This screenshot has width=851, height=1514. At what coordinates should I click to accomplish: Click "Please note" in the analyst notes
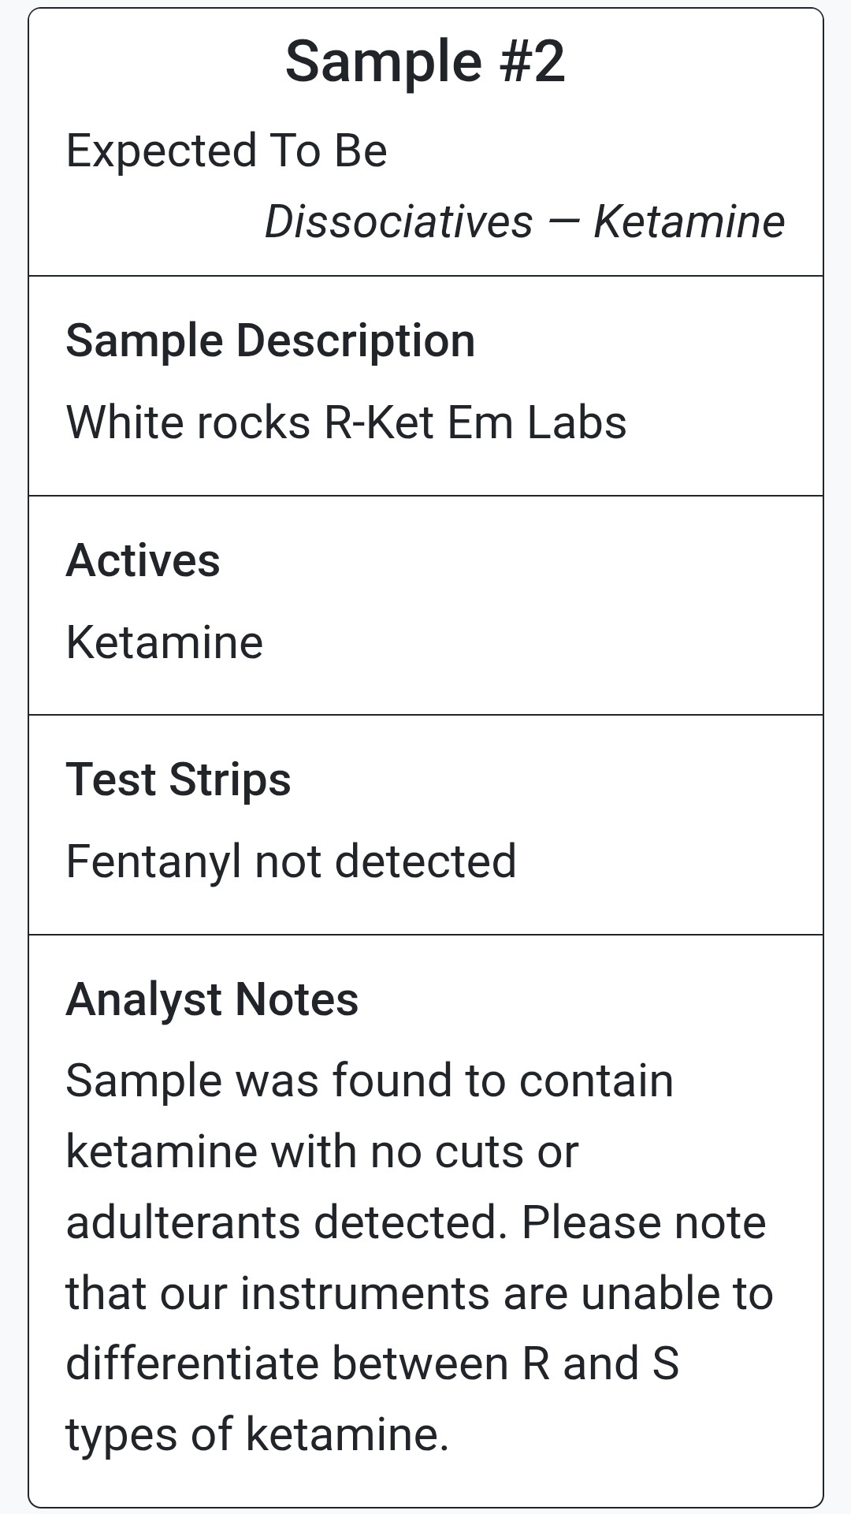click(x=644, y=1222)
